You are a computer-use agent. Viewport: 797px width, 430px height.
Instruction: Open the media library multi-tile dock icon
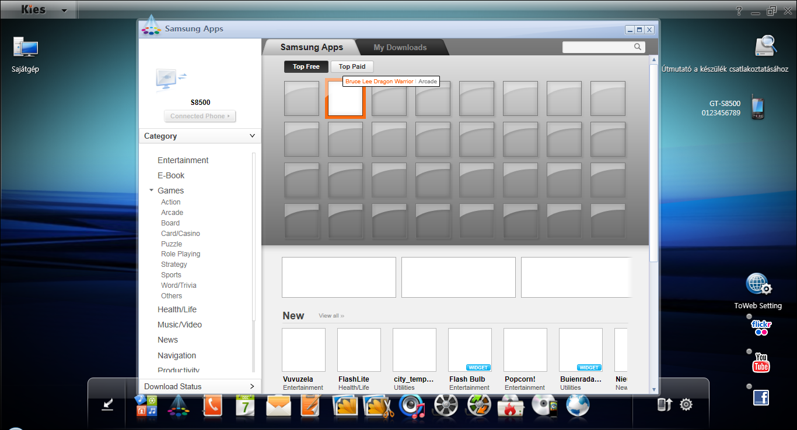(x=146, y=405)
